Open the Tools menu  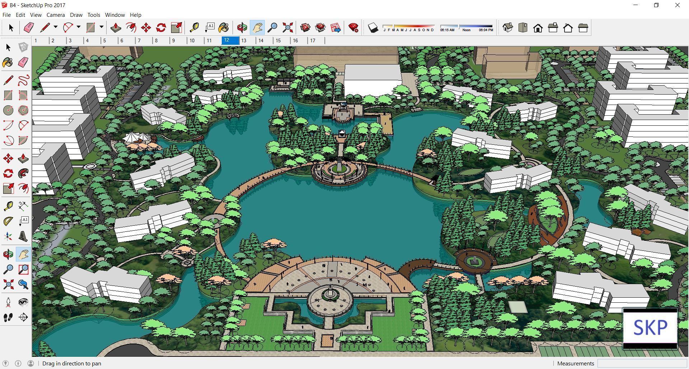click(x=94, y=15)
